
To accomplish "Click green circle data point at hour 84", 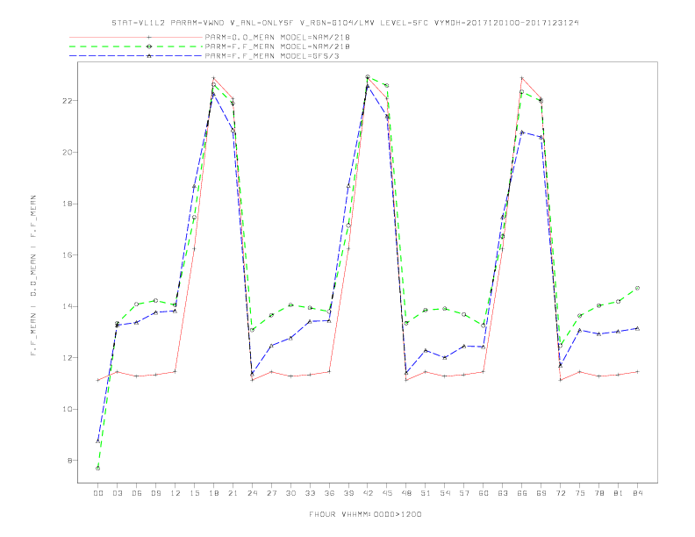I will pyautogui.click(x=637, y=288).
